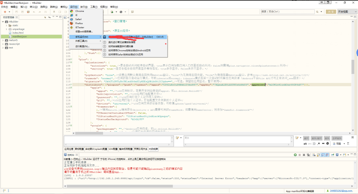Viewport: 358px width, 194px height.
Task: Expand the test project
Action: [3, 48]
